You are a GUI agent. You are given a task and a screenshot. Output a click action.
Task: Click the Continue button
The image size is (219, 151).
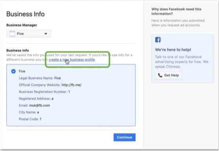pos(124,137)
